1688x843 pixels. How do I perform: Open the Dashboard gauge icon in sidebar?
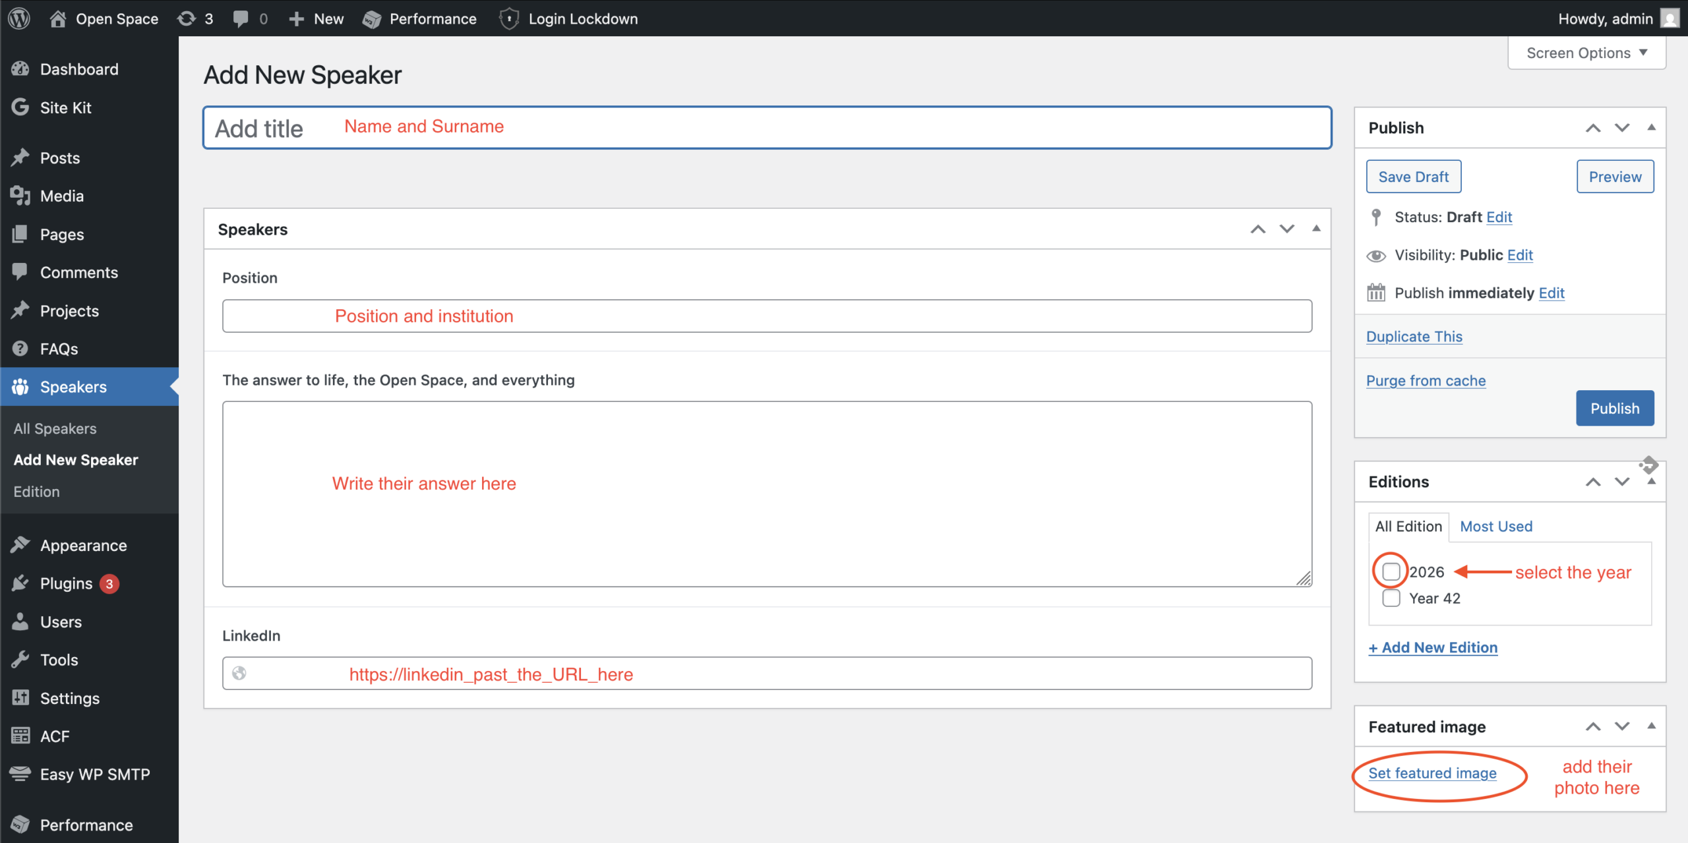[x=20, y=69]
